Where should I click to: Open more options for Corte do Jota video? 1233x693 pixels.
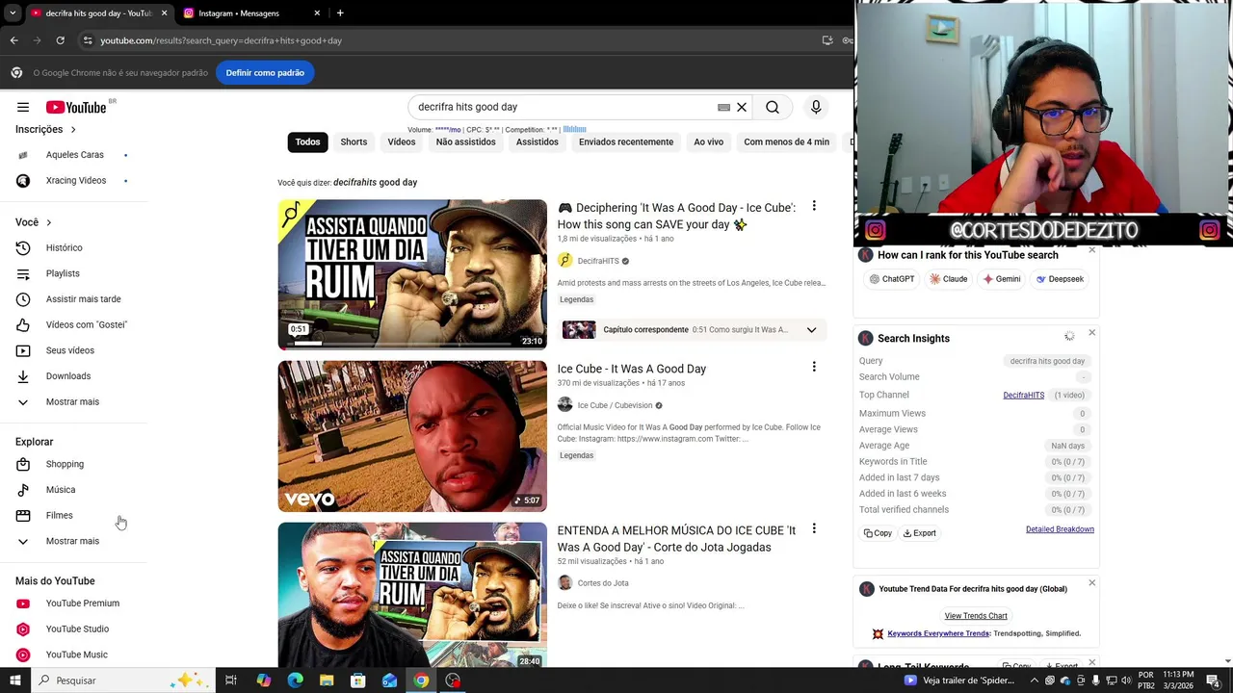click(x=814, y=528)
